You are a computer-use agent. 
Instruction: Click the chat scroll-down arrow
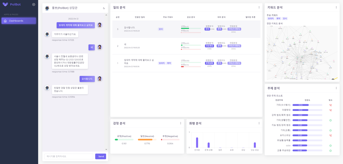pyautogui.click(x=106, y=149)
